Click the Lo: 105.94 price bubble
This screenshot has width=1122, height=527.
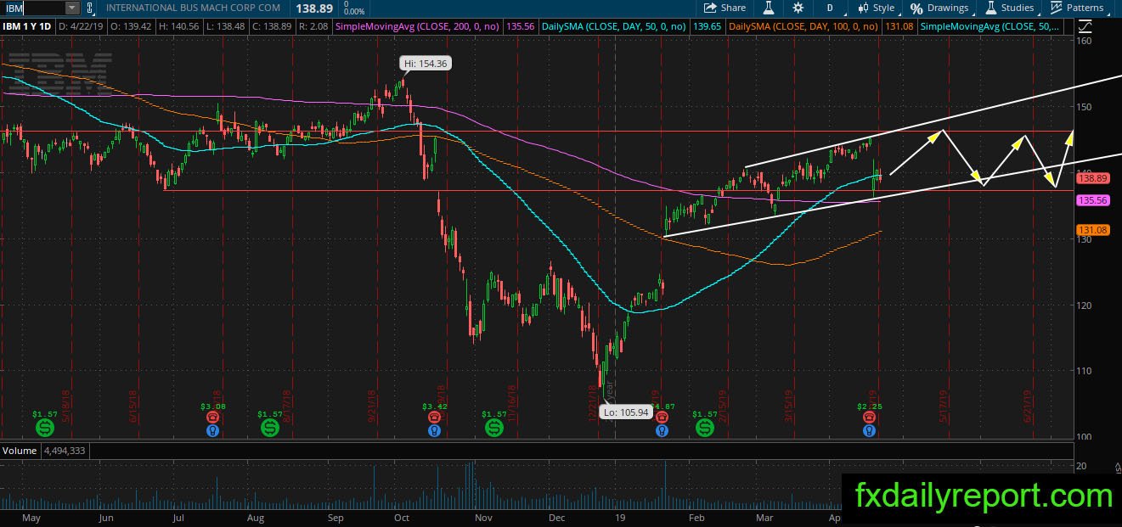[624, 412]
